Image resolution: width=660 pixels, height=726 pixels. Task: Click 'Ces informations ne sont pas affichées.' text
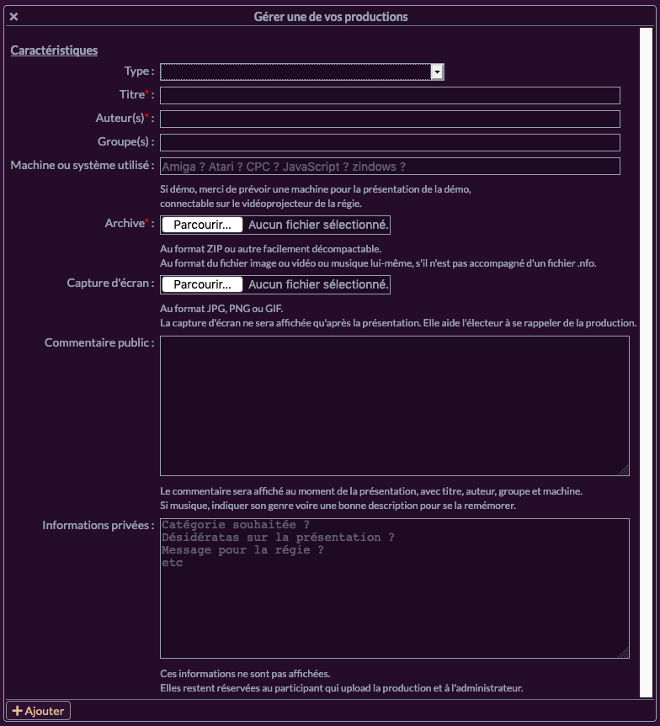pyautogui.click(x=245, y=674)
